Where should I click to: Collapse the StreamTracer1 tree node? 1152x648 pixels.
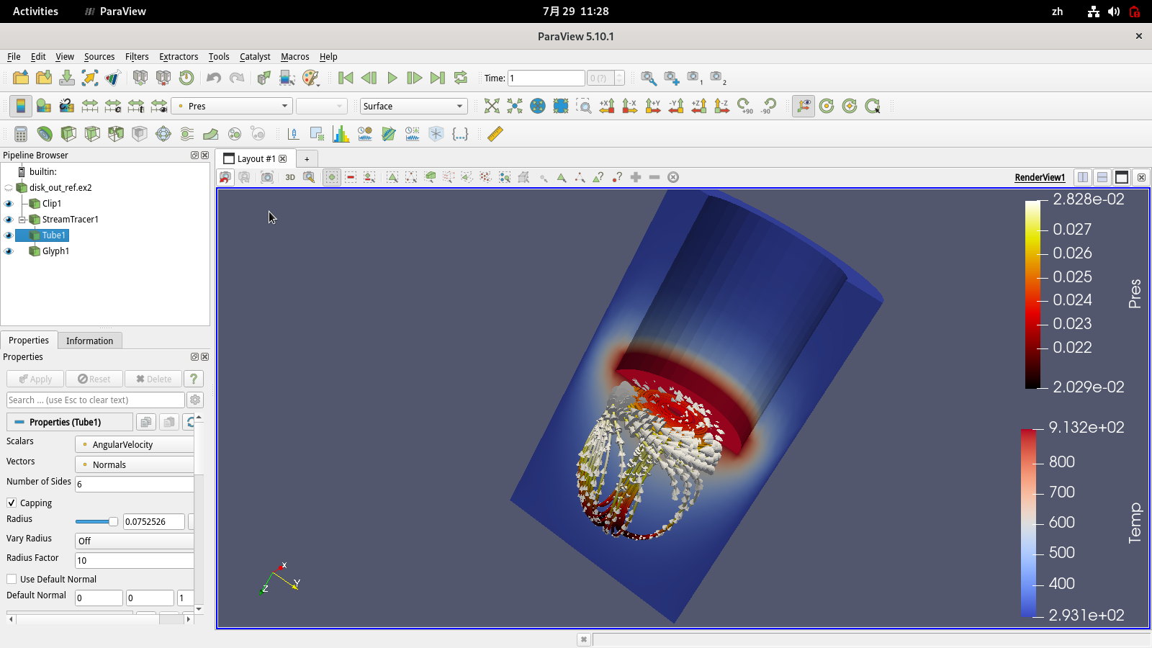22,220
